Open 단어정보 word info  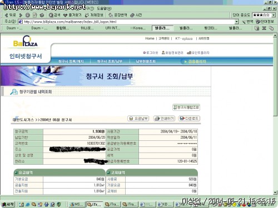click(x=265, y=22)
